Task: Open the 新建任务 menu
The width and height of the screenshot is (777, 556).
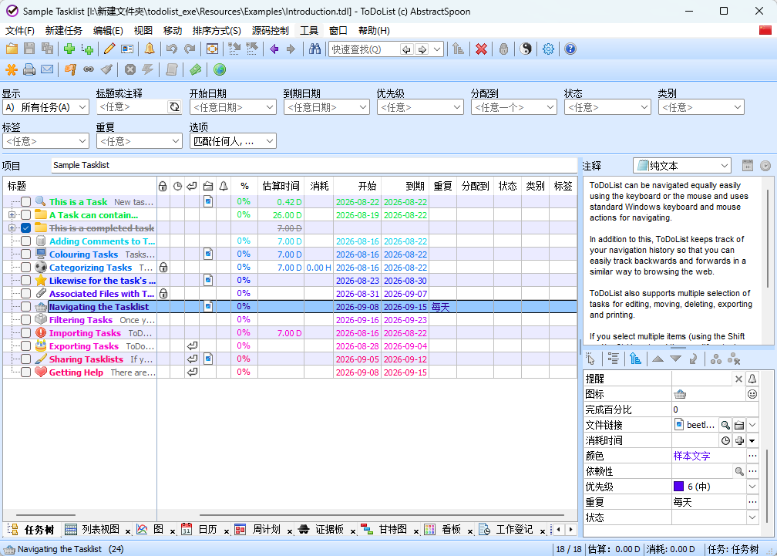Action: [63, 31]
